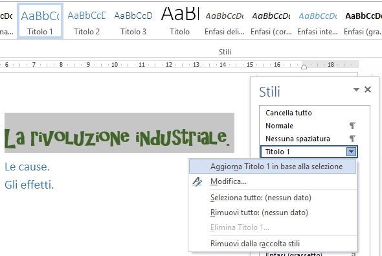This screenshot has width=382, height=256.
Task: Select Cancella tutto in Stili pane
Action: [x=289, y=113]
